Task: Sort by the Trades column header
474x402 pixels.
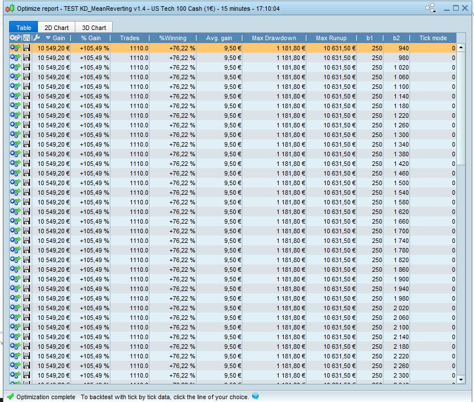Action: tap(129, 38)
